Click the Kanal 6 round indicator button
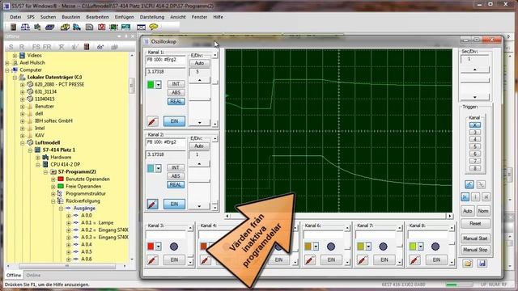 coord(331,247)
